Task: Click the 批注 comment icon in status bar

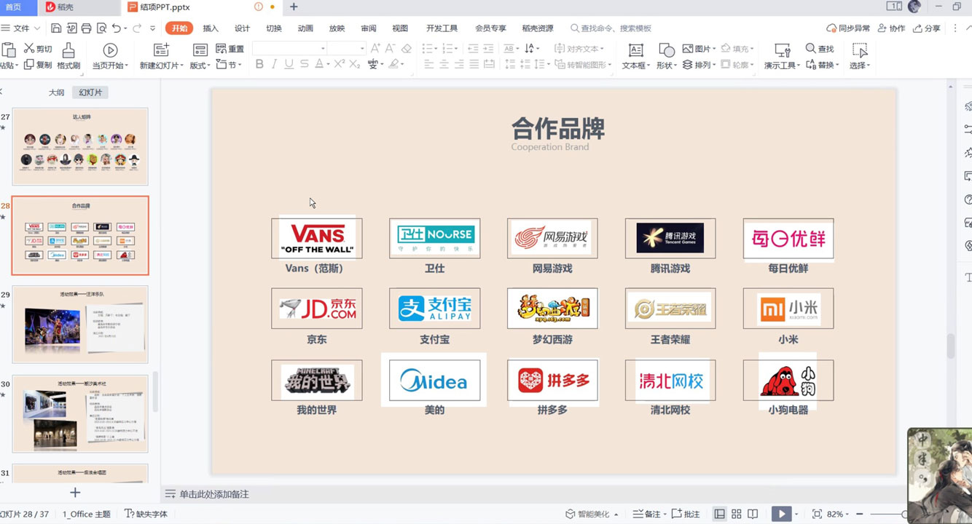Action: click(x=685, y=514)
